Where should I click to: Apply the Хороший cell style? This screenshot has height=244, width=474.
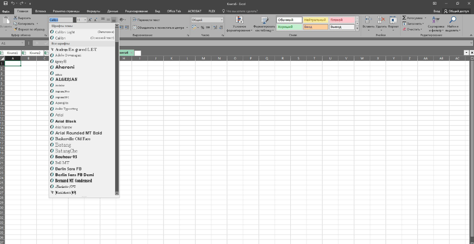click(289, 27)
